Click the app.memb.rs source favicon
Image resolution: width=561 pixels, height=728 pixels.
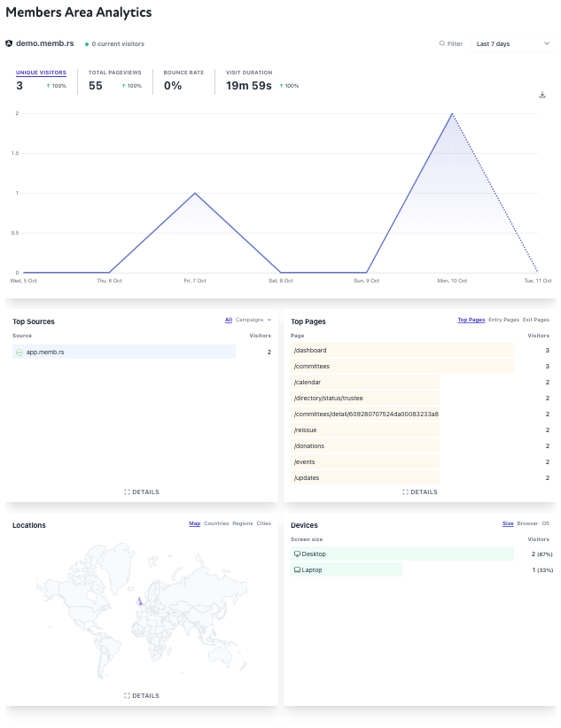19,352
